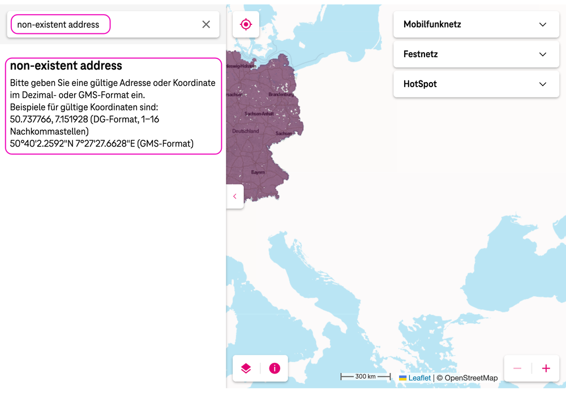Screen dimensions: 566x394
Task: Click the pink info icon
Action: 275,369
